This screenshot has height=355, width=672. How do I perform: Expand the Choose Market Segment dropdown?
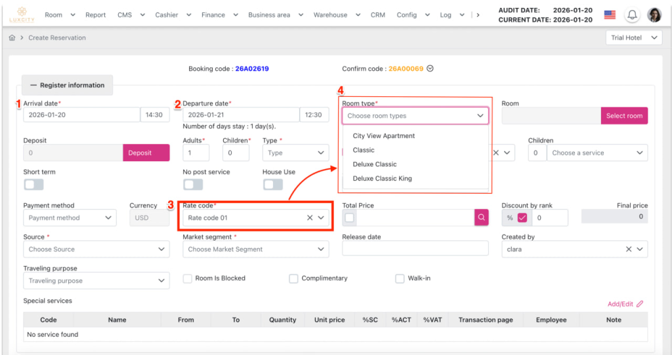click(255, 250)
